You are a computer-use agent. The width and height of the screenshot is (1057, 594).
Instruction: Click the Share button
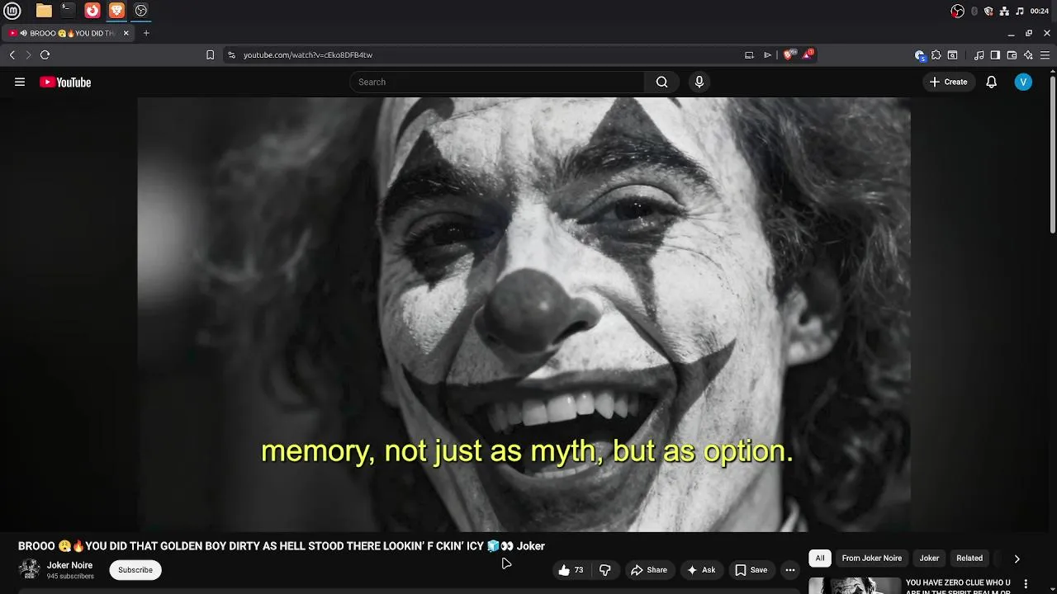pyautogui.click(x=649, y=570)
